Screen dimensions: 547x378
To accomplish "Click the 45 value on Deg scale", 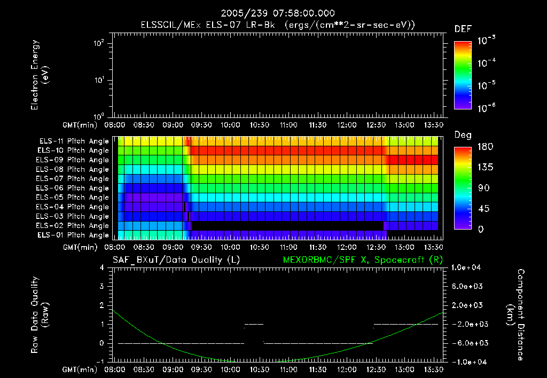I will [484, 209].
